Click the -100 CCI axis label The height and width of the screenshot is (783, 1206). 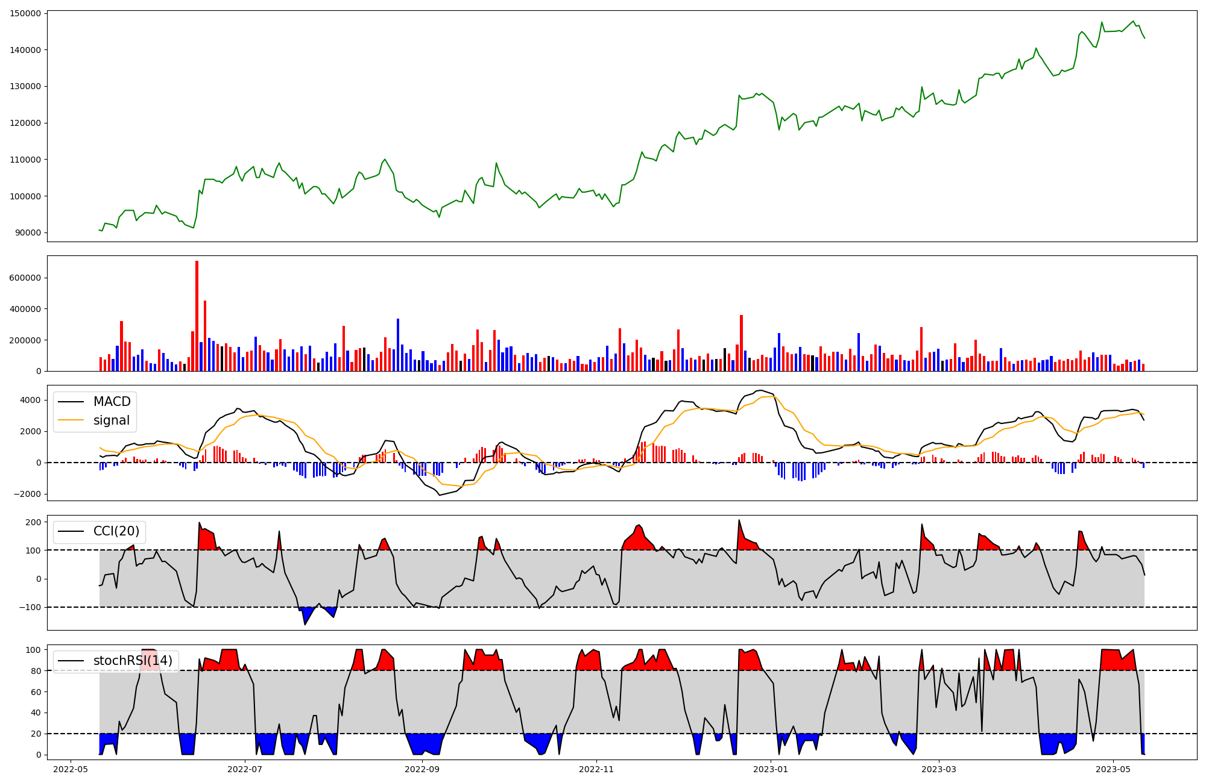click(30, 607)
